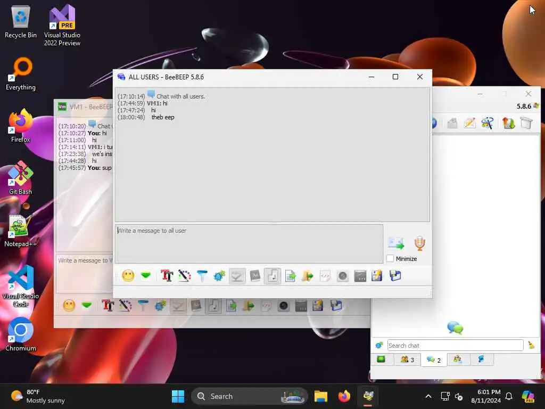545x409 pixels.
Task: Open File Explorer from taskbar
Action: 321,396
